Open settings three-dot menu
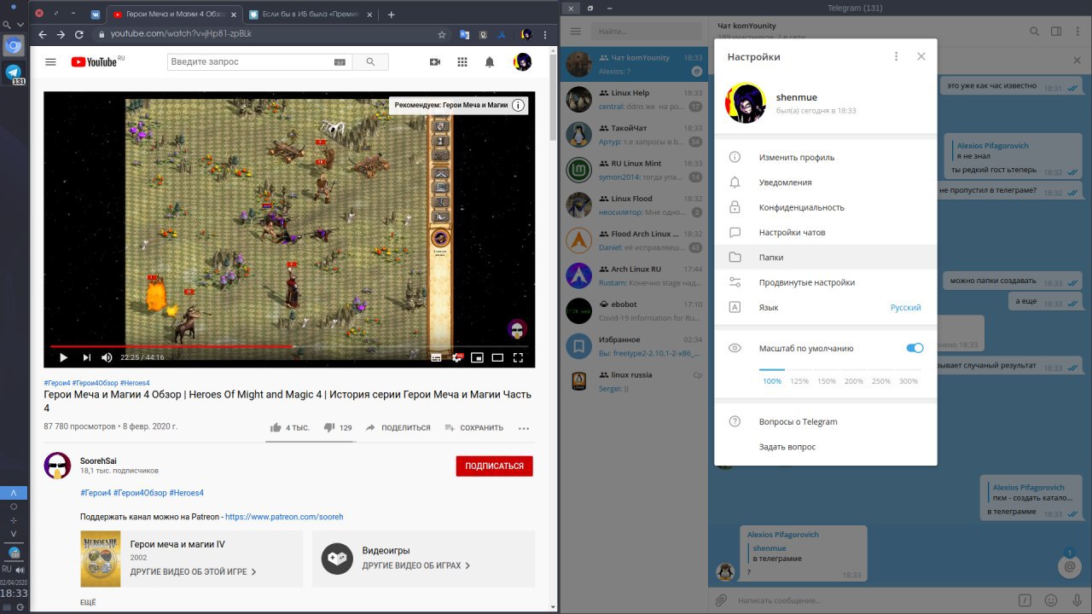The width and height of the screenshot is (1092, 614). 896,56
